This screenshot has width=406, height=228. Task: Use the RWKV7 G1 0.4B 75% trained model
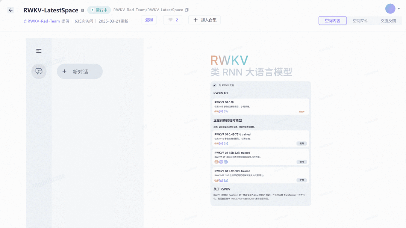301,143
